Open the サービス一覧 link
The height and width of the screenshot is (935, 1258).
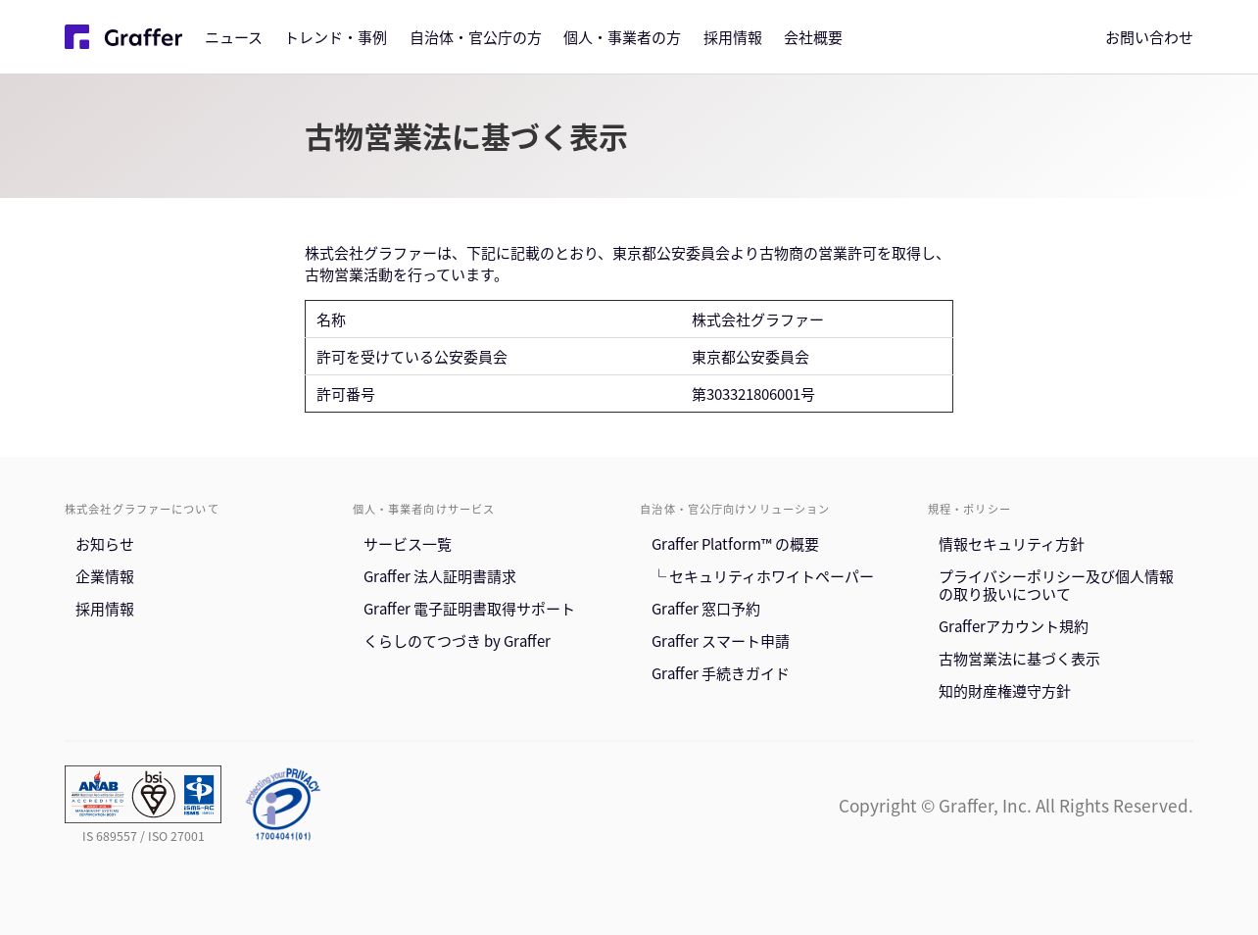click(408, 544)
